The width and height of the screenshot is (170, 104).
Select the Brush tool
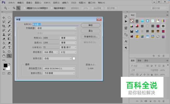tap(9, 30)
